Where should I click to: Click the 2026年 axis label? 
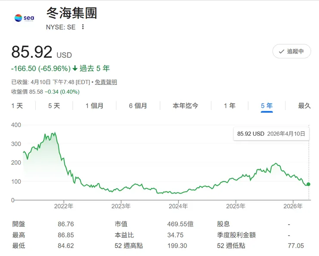[x=293, y=206]
